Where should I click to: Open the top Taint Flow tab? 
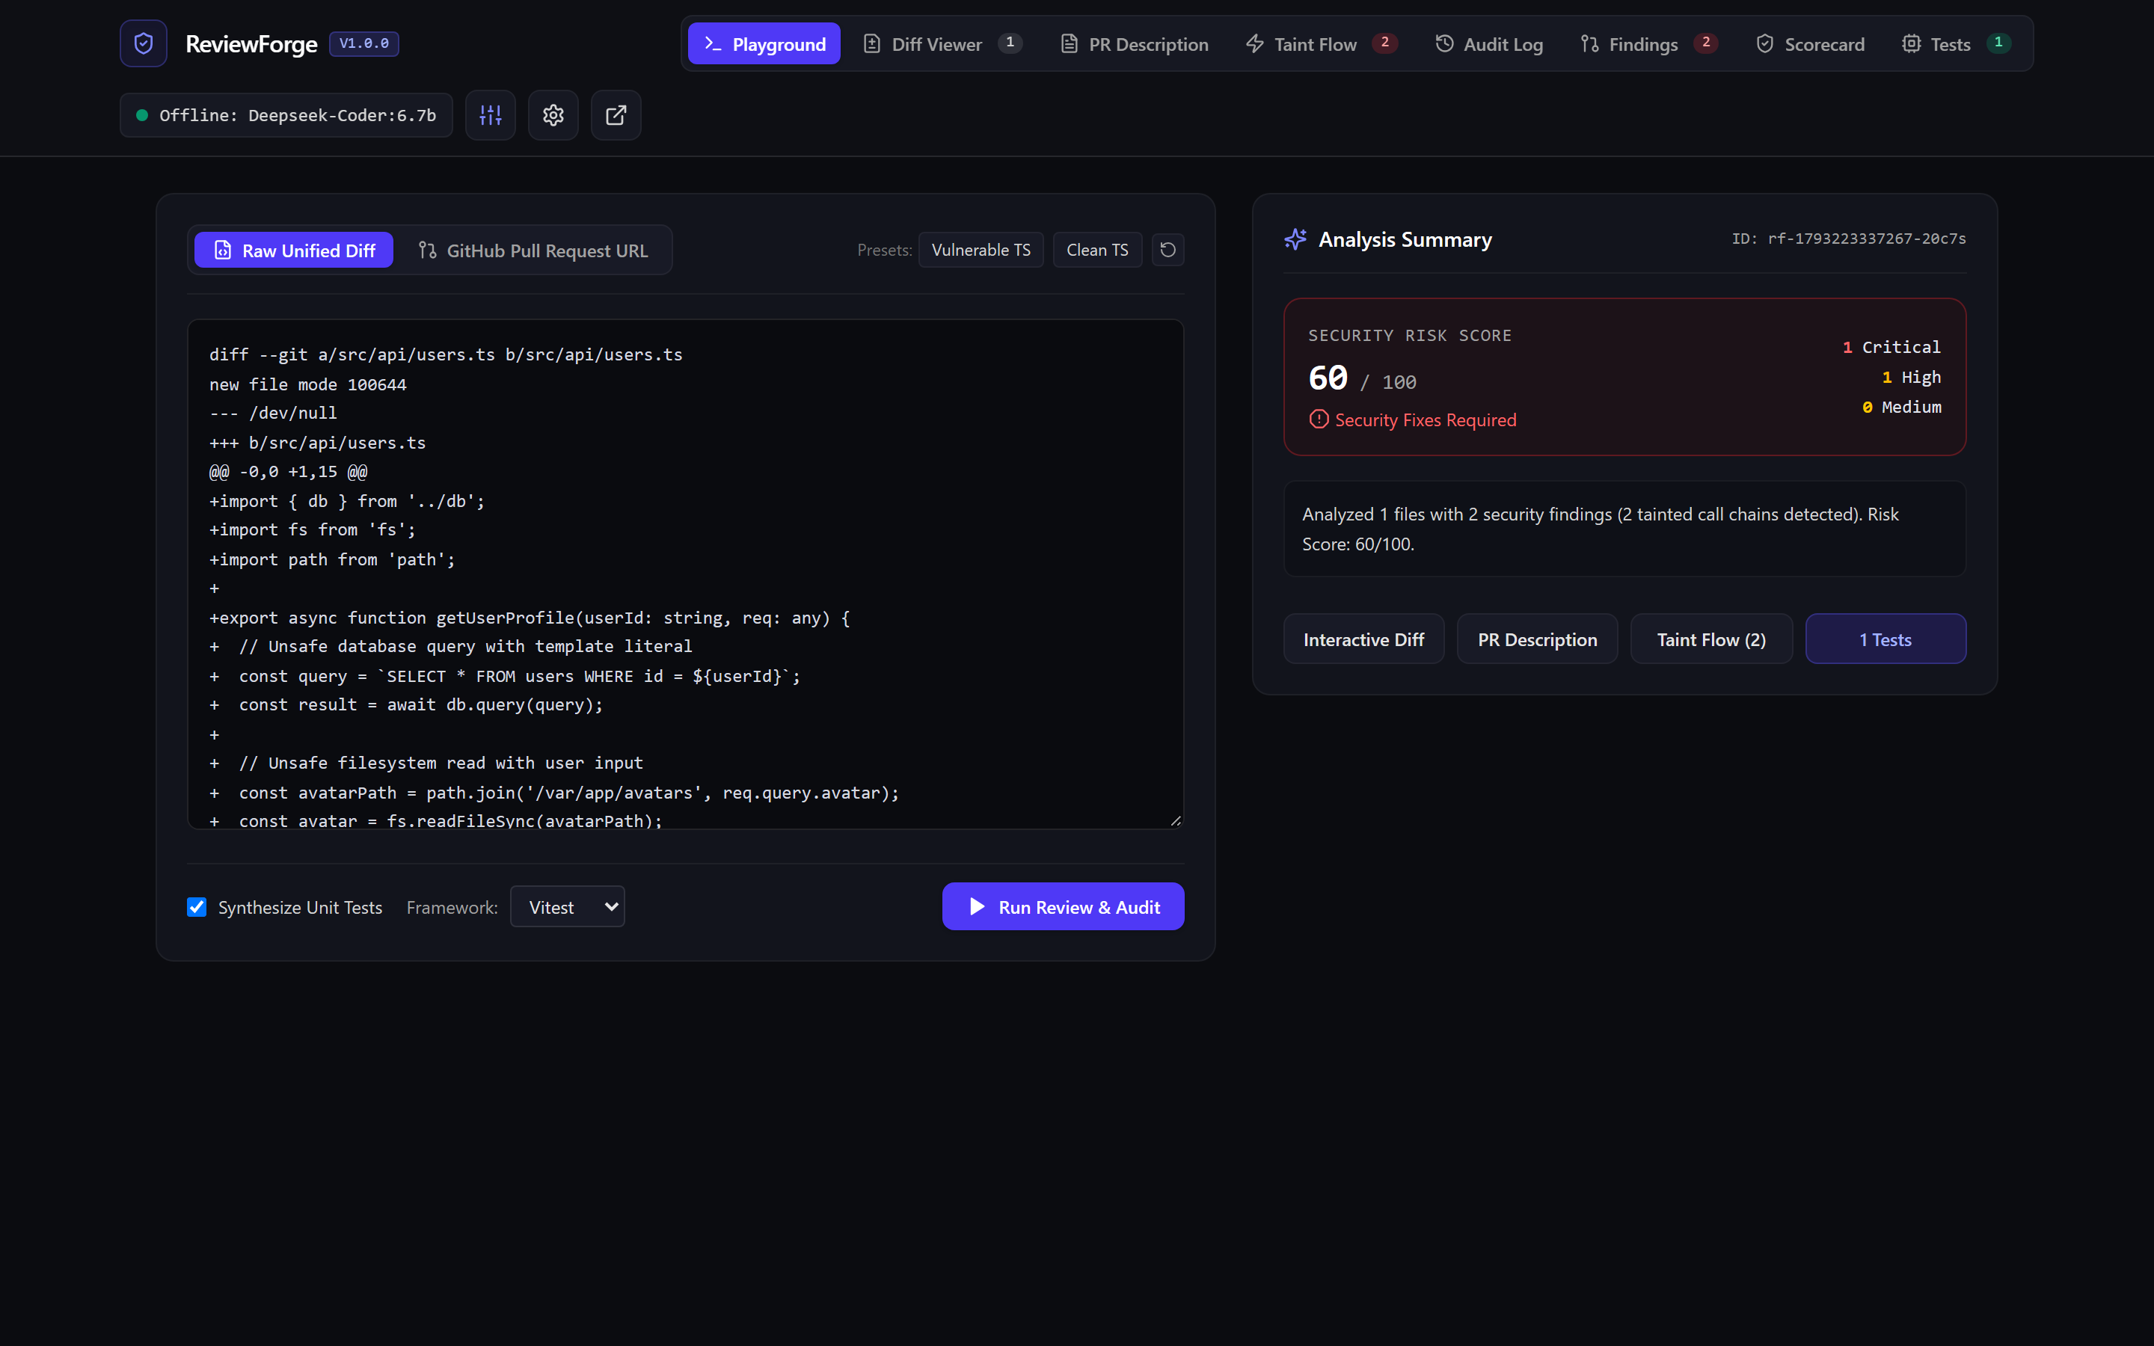coord(1322,43)
